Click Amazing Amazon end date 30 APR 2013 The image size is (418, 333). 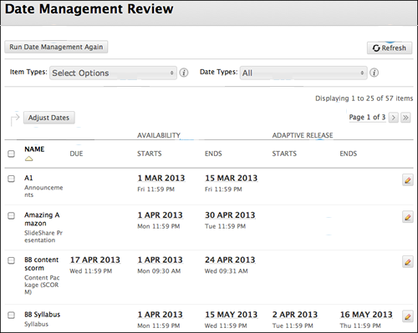pyautogui.click(x=230, y=215)
